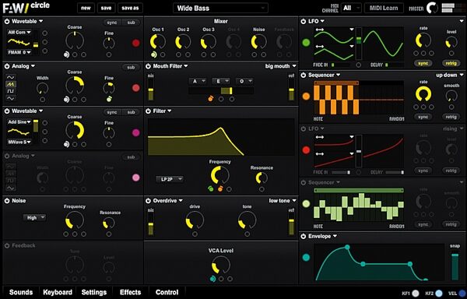The height and width of the screenshot is (299, 467).
Task: Open the Settings tab
Action: [x=94, y=292]
